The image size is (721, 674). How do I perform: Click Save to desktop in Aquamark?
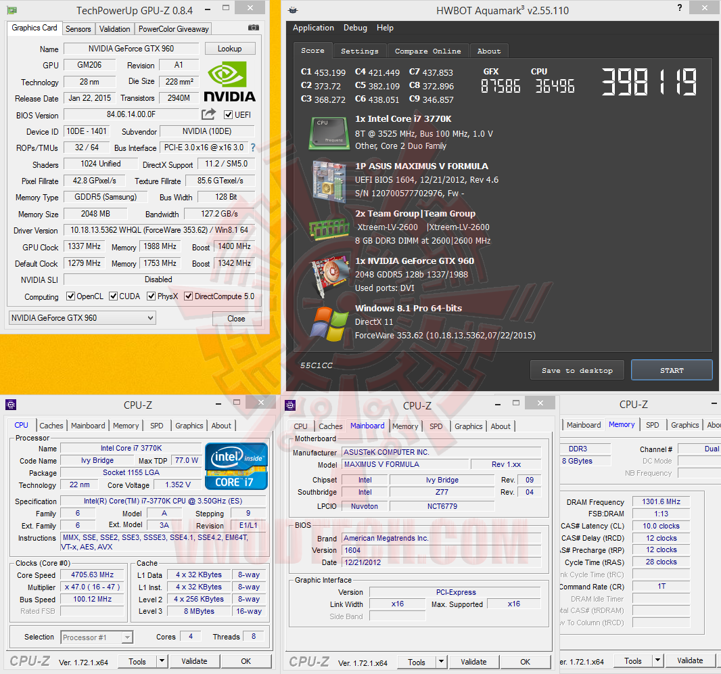[x=577, y=370]
